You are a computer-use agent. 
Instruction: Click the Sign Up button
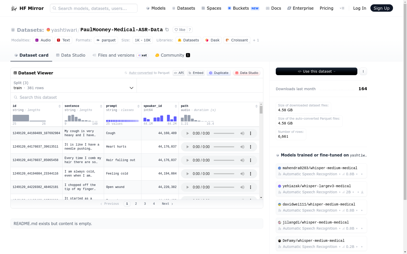(x=382, y=8)
